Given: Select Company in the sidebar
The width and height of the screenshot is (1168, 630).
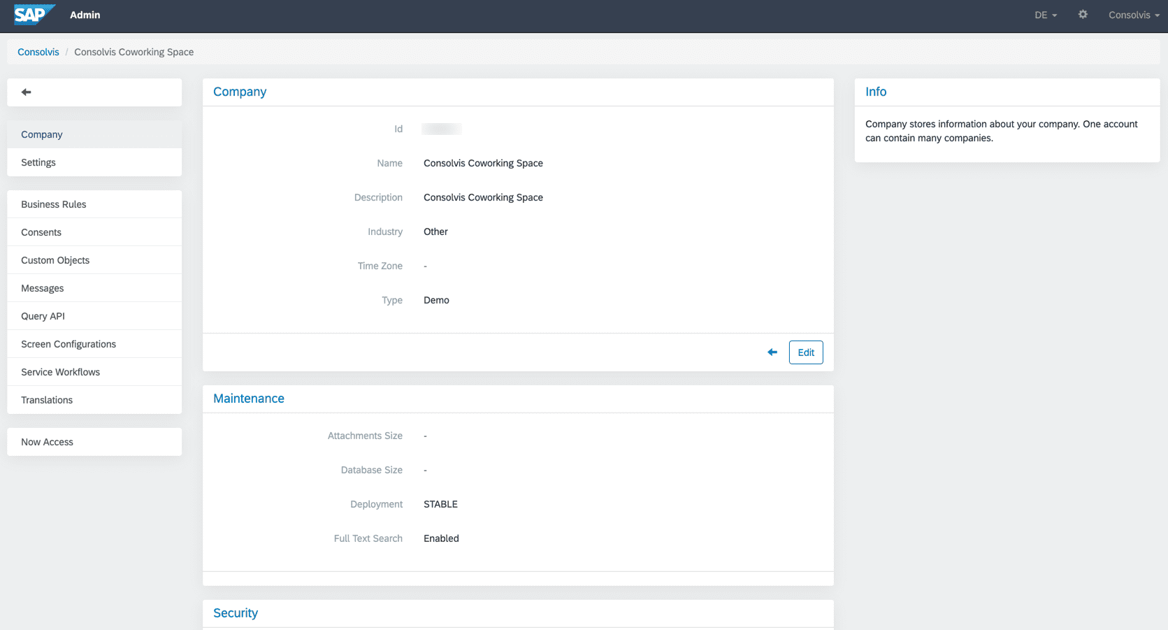Looking at the screenshot, I should (94, 134).
